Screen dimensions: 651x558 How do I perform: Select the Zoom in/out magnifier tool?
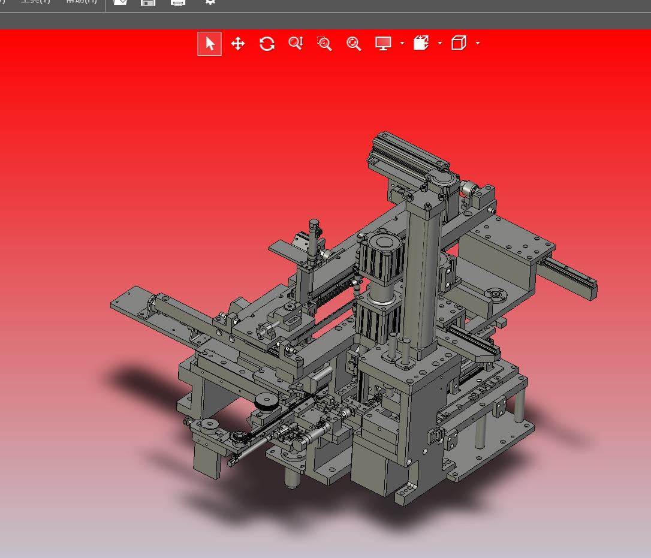pos(296,43)
